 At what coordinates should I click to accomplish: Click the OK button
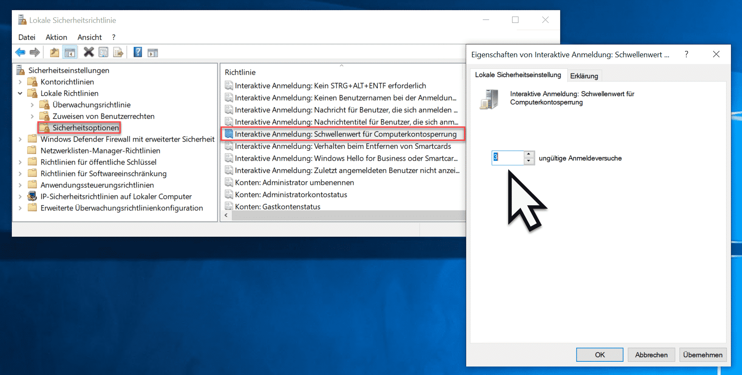point(600,355)
